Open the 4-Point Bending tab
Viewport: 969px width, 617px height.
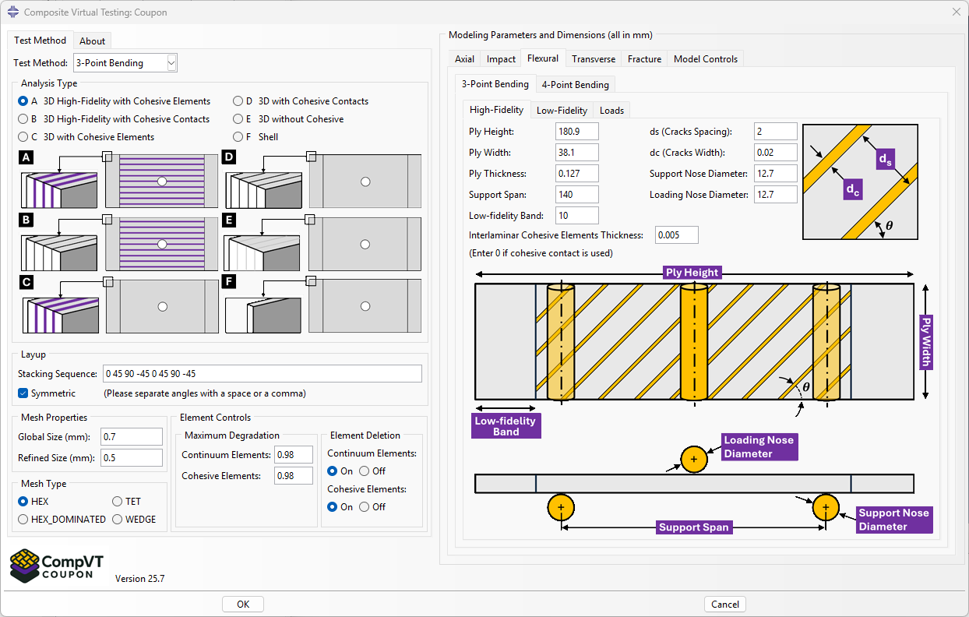tap(575, 84)
